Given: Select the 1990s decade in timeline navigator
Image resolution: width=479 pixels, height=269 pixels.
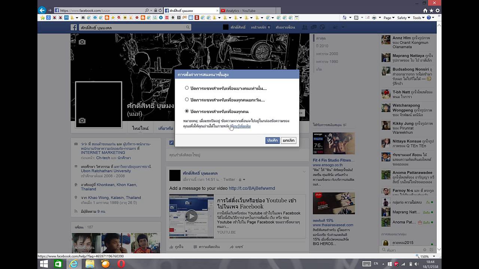Looking at the screenshot, I should 327,62.
